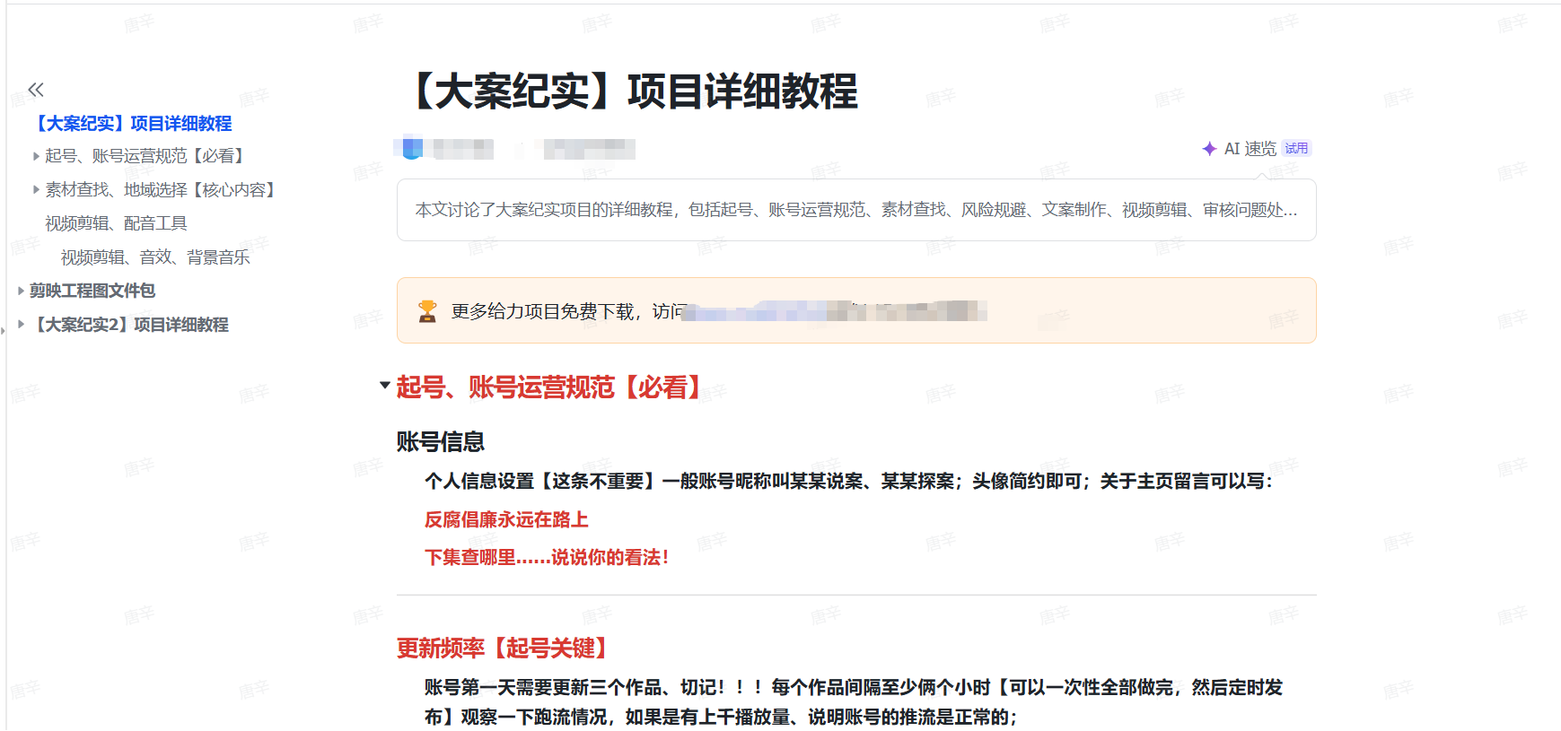The width and height of the screenshot is (1561, 731).
Task: Collapse the outline sidebar with double-chevron icon
Action: click(36, 90)
